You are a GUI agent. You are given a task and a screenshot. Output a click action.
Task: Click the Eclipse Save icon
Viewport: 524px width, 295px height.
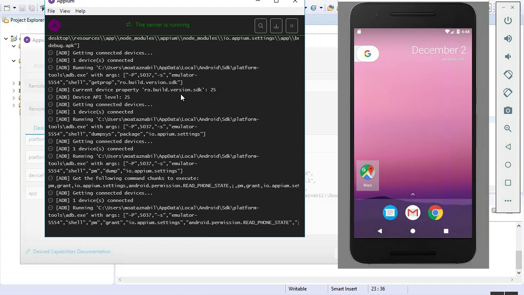point(22,8)
